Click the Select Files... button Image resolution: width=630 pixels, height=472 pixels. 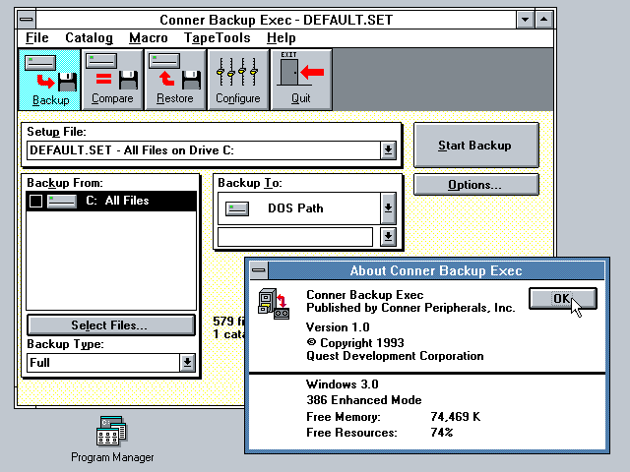click(x=109, y=325)
